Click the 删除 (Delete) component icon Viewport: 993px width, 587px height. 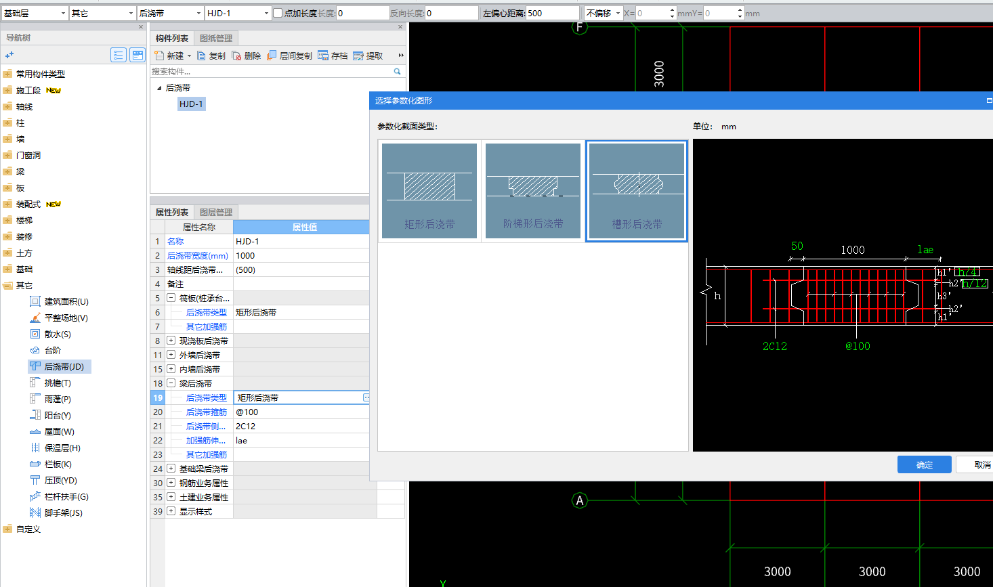(x=236, y=56)
